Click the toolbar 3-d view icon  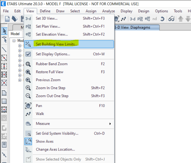[132, 19]
